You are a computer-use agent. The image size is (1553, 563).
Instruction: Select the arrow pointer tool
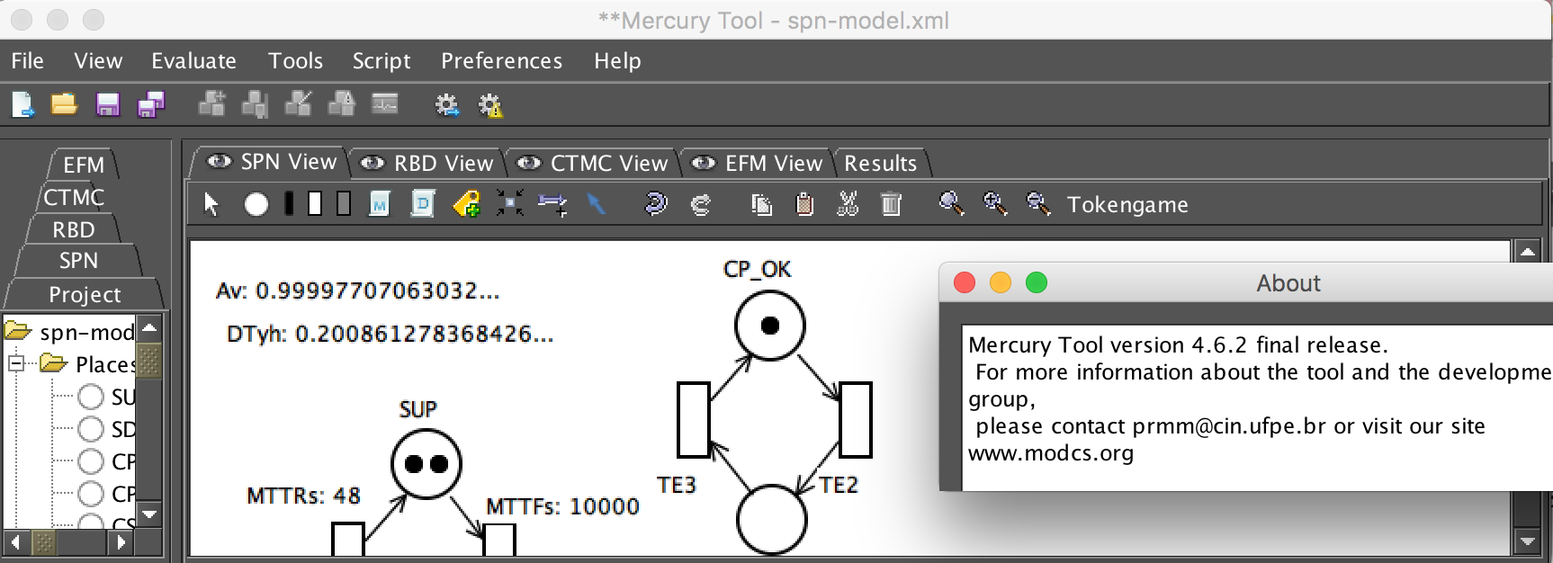[211, 204]
